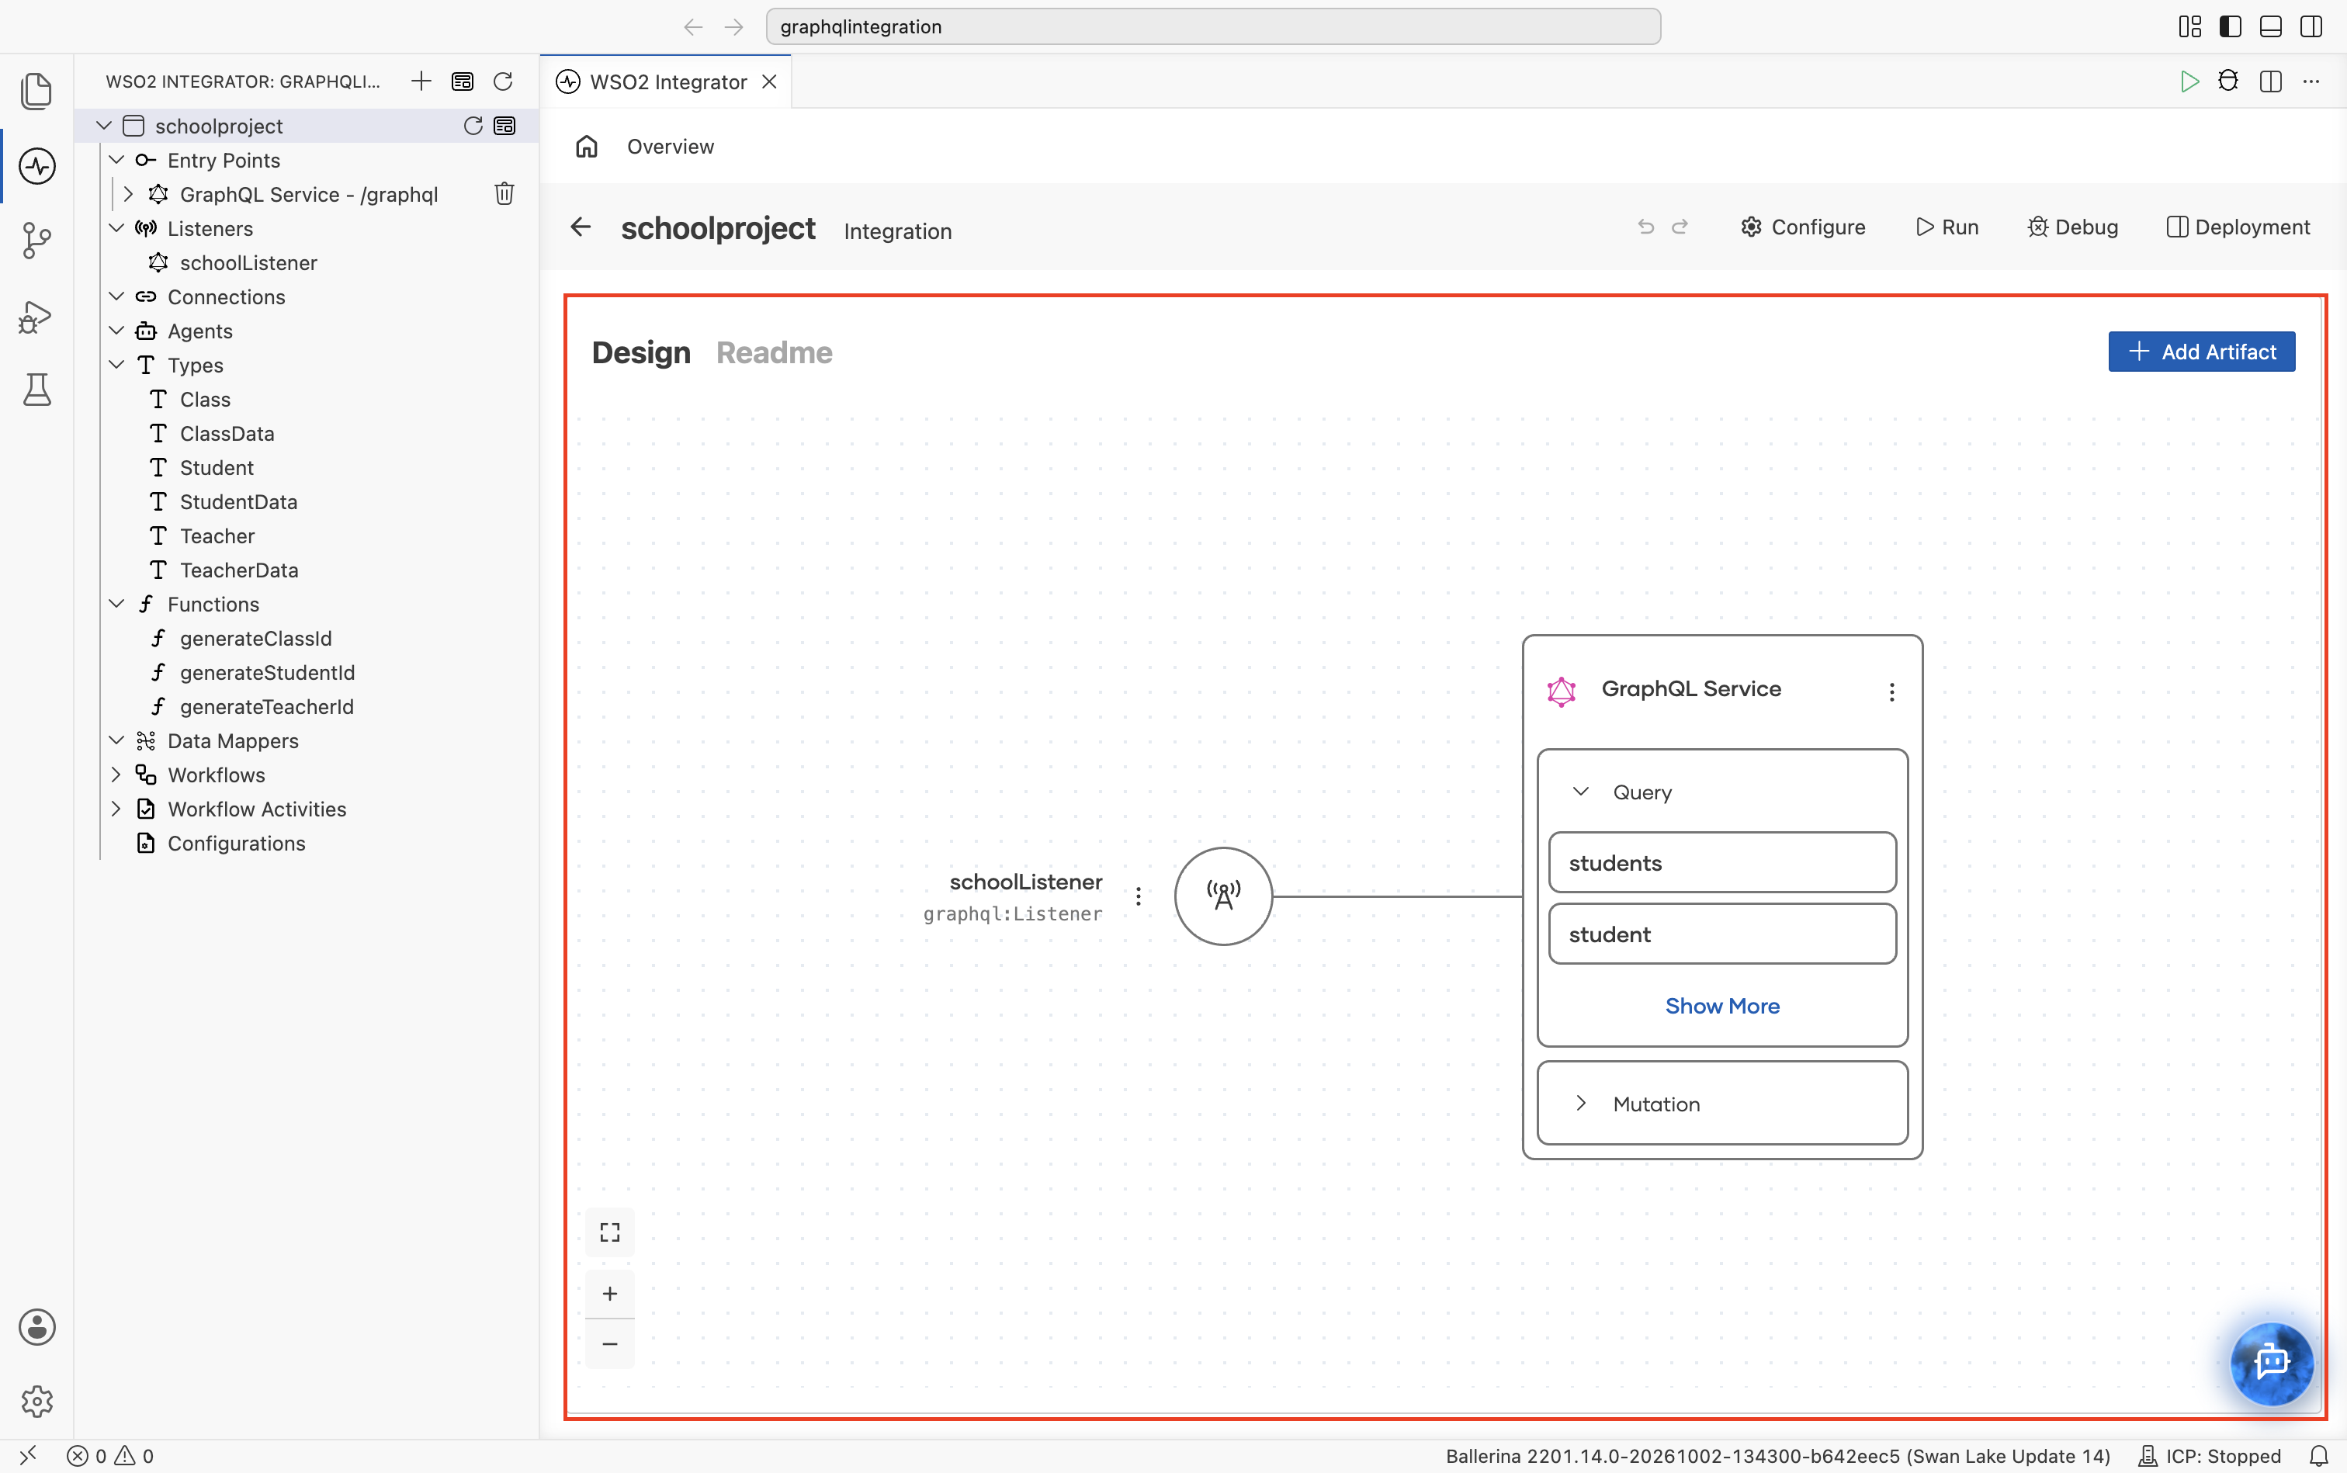Expand the GraphQL Service - /graphql entry
Screen dimensions: 2347x1473
(129, 194)
